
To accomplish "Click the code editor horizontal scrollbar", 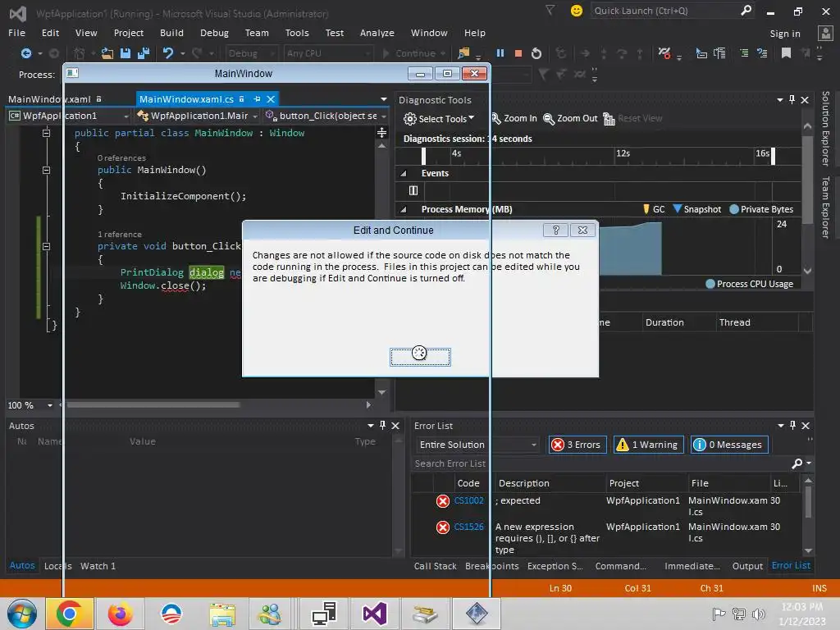I will 153,405.
